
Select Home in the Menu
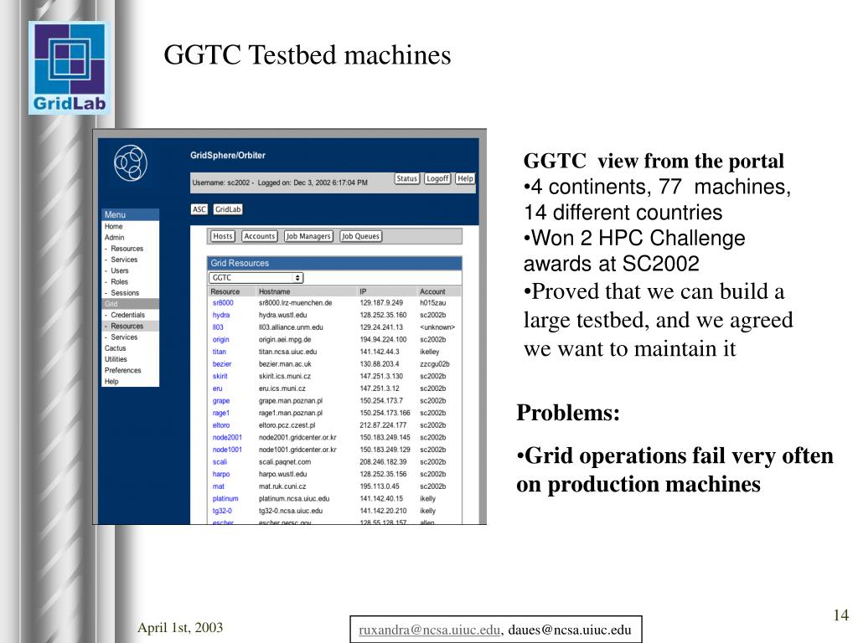113,226
